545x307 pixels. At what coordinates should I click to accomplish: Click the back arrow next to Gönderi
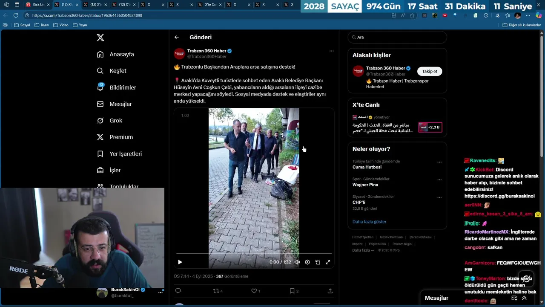[x=177, y=38]
